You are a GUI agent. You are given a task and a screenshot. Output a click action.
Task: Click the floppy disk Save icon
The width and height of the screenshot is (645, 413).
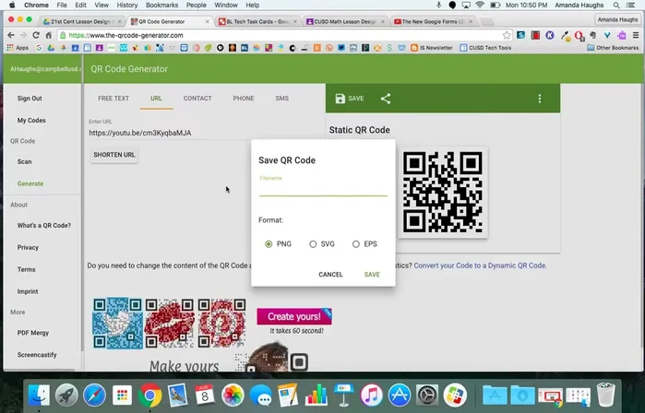click(x=340, y=99)
